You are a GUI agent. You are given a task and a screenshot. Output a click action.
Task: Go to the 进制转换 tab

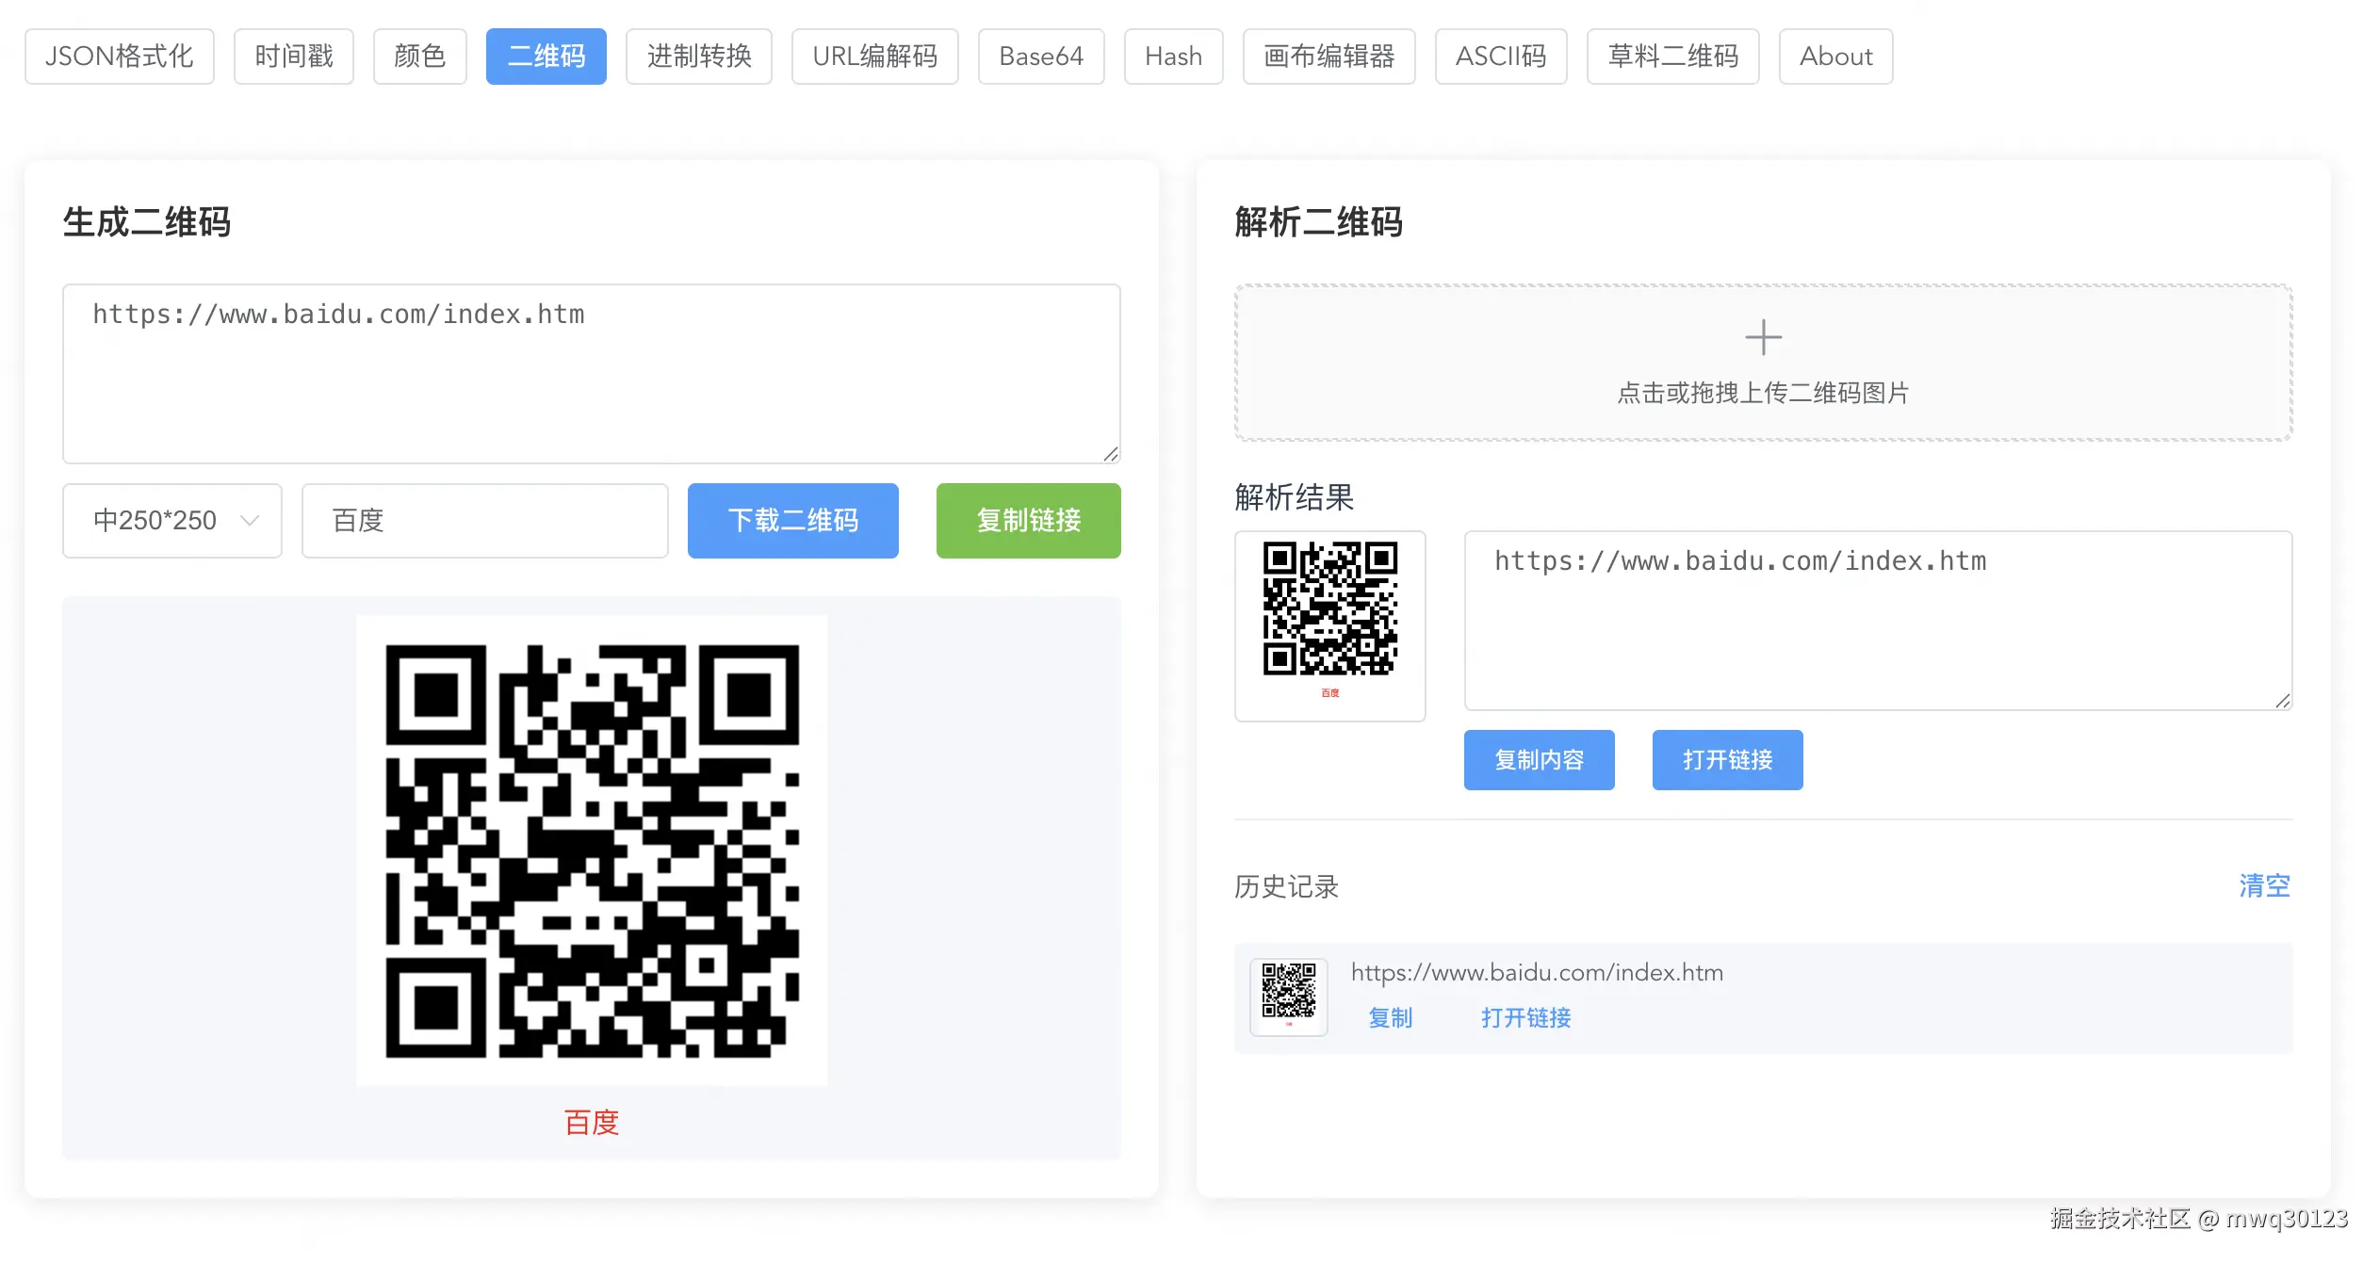[x=699, y=57]
